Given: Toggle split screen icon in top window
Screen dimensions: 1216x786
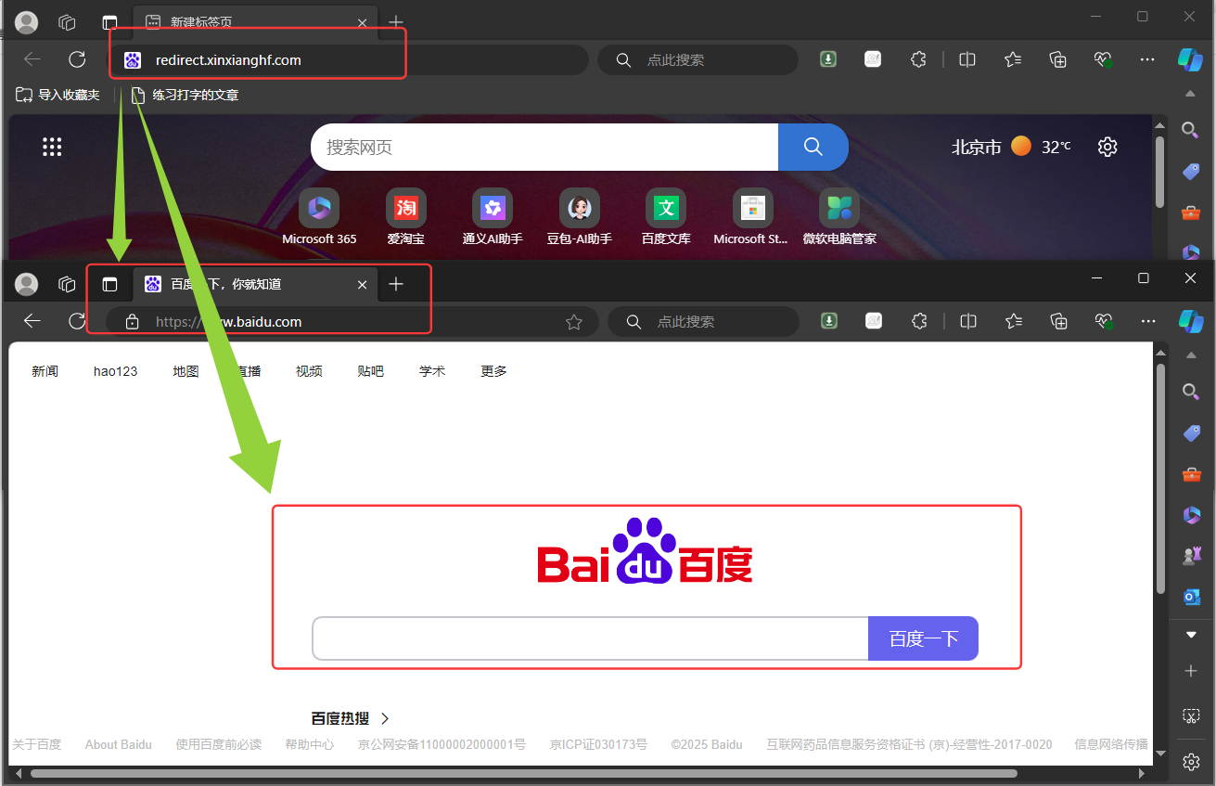Looking at the screenshot, I should pyautogui.click(x=967, y=59).
